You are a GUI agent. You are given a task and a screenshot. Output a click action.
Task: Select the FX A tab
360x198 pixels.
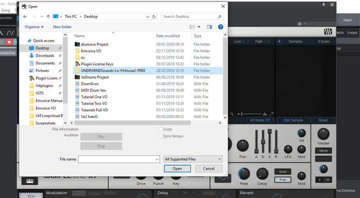(x=31, y=195)
